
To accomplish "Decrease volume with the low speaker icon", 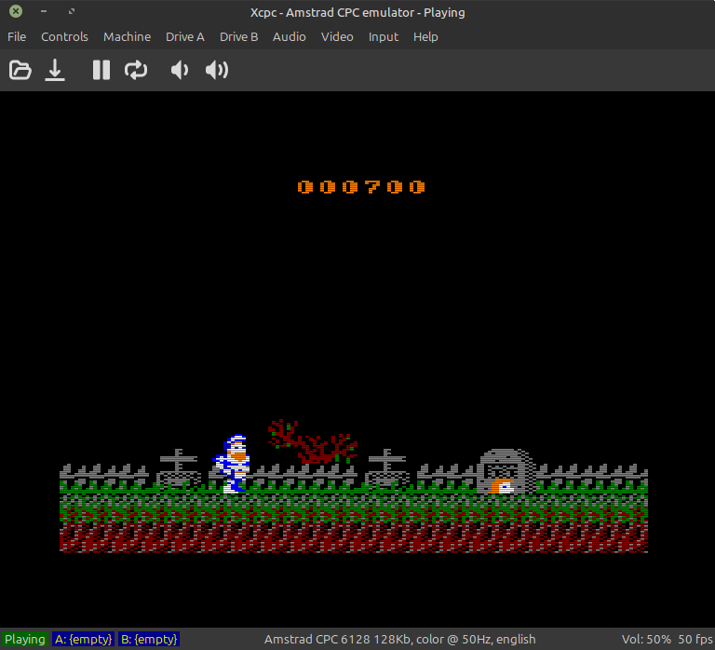I will (179, 70).
